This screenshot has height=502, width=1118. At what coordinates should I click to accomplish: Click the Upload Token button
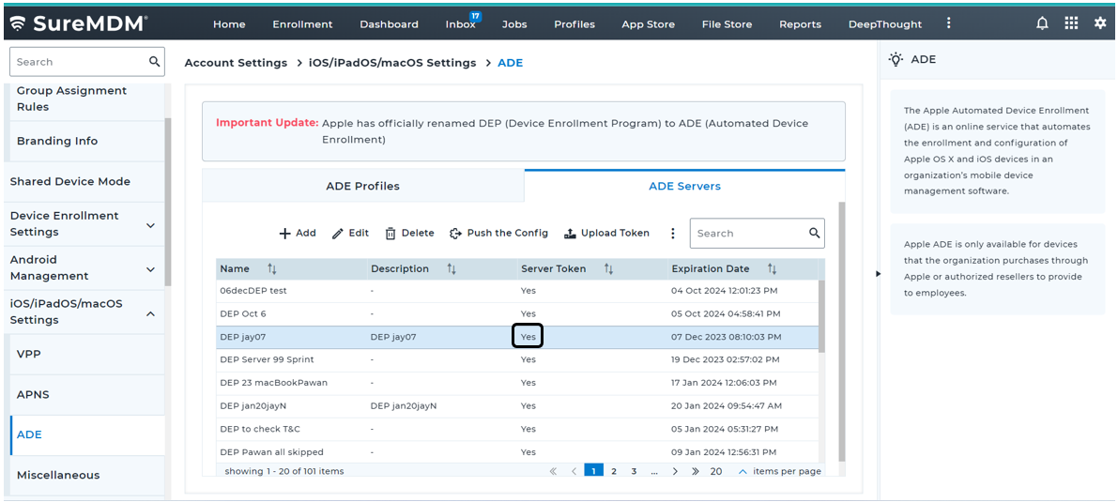606,234
